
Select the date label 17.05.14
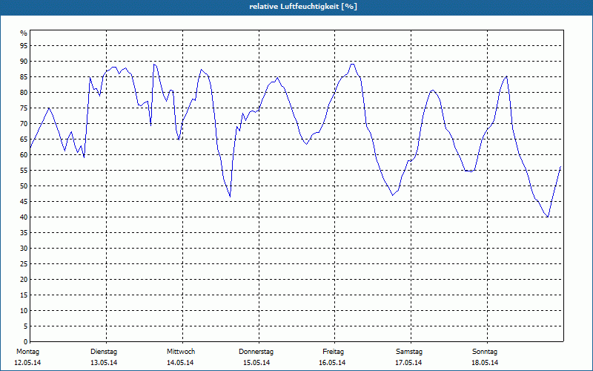pos(408,363)
